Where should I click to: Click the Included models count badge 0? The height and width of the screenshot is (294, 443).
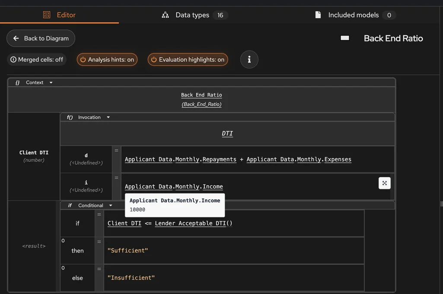389,15
